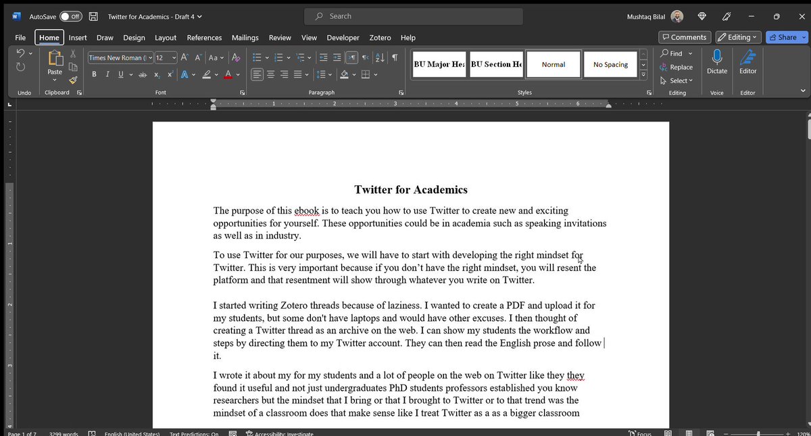The image size is (811, 436).
Task: Click the Copy icon in Clipboard group
Action: tap(73, 67)
